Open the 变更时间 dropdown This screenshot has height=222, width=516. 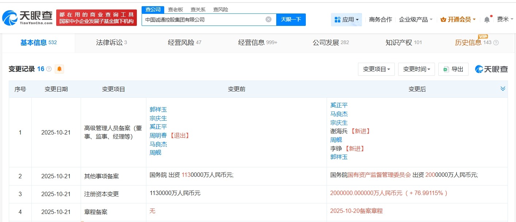(x=416, y=69)
